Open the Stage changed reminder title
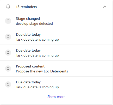Screen dimensions: 113x105 (28, 18)
